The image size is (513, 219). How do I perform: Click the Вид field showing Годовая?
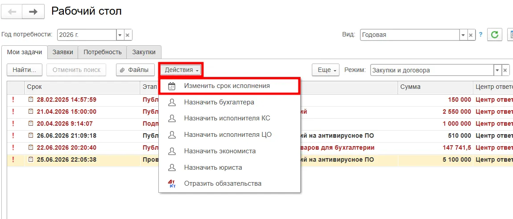(x=410, y=35)
